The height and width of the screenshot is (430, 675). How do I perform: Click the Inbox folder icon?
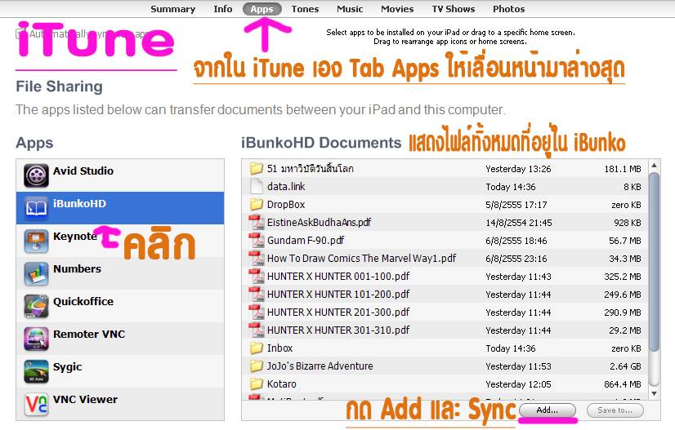point(256,348)
